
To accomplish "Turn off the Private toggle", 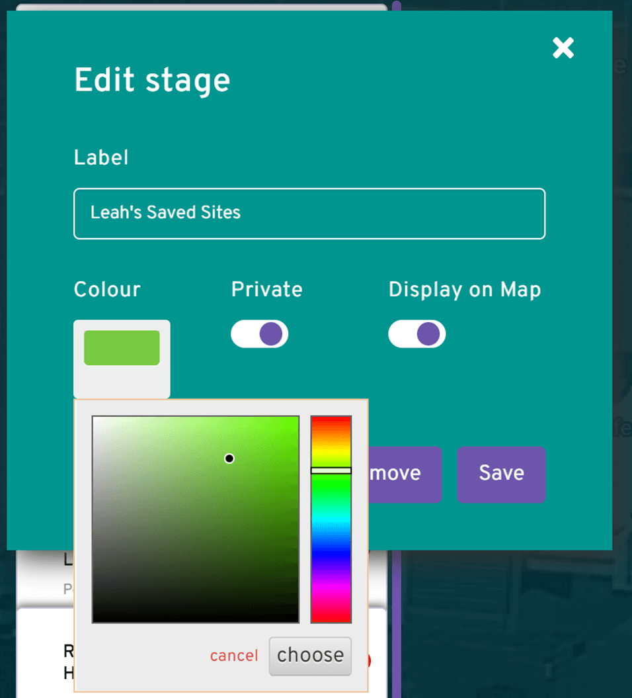I will [260, 334].
